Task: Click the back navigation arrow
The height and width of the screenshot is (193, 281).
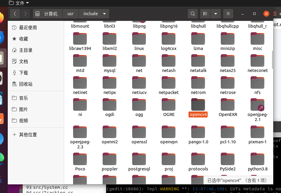Action: pyautogui.click(x=15, y=13)
